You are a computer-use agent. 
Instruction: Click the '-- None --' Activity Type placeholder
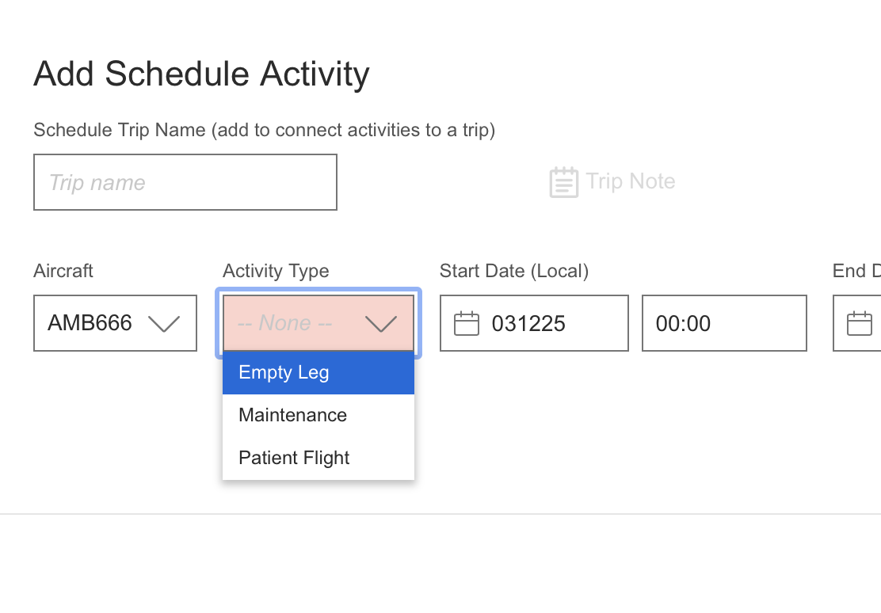coord(285,323)
